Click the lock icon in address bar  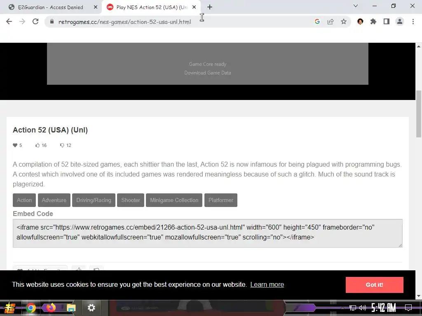tap(52, 22)
